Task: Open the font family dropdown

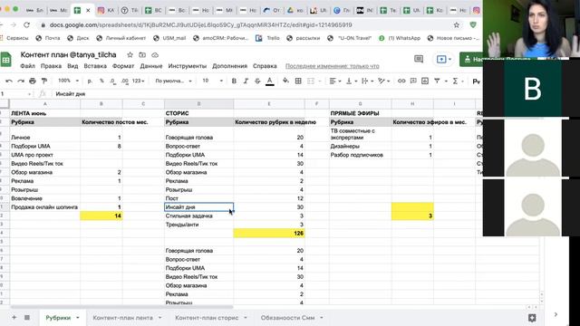Action: point(173,81)
